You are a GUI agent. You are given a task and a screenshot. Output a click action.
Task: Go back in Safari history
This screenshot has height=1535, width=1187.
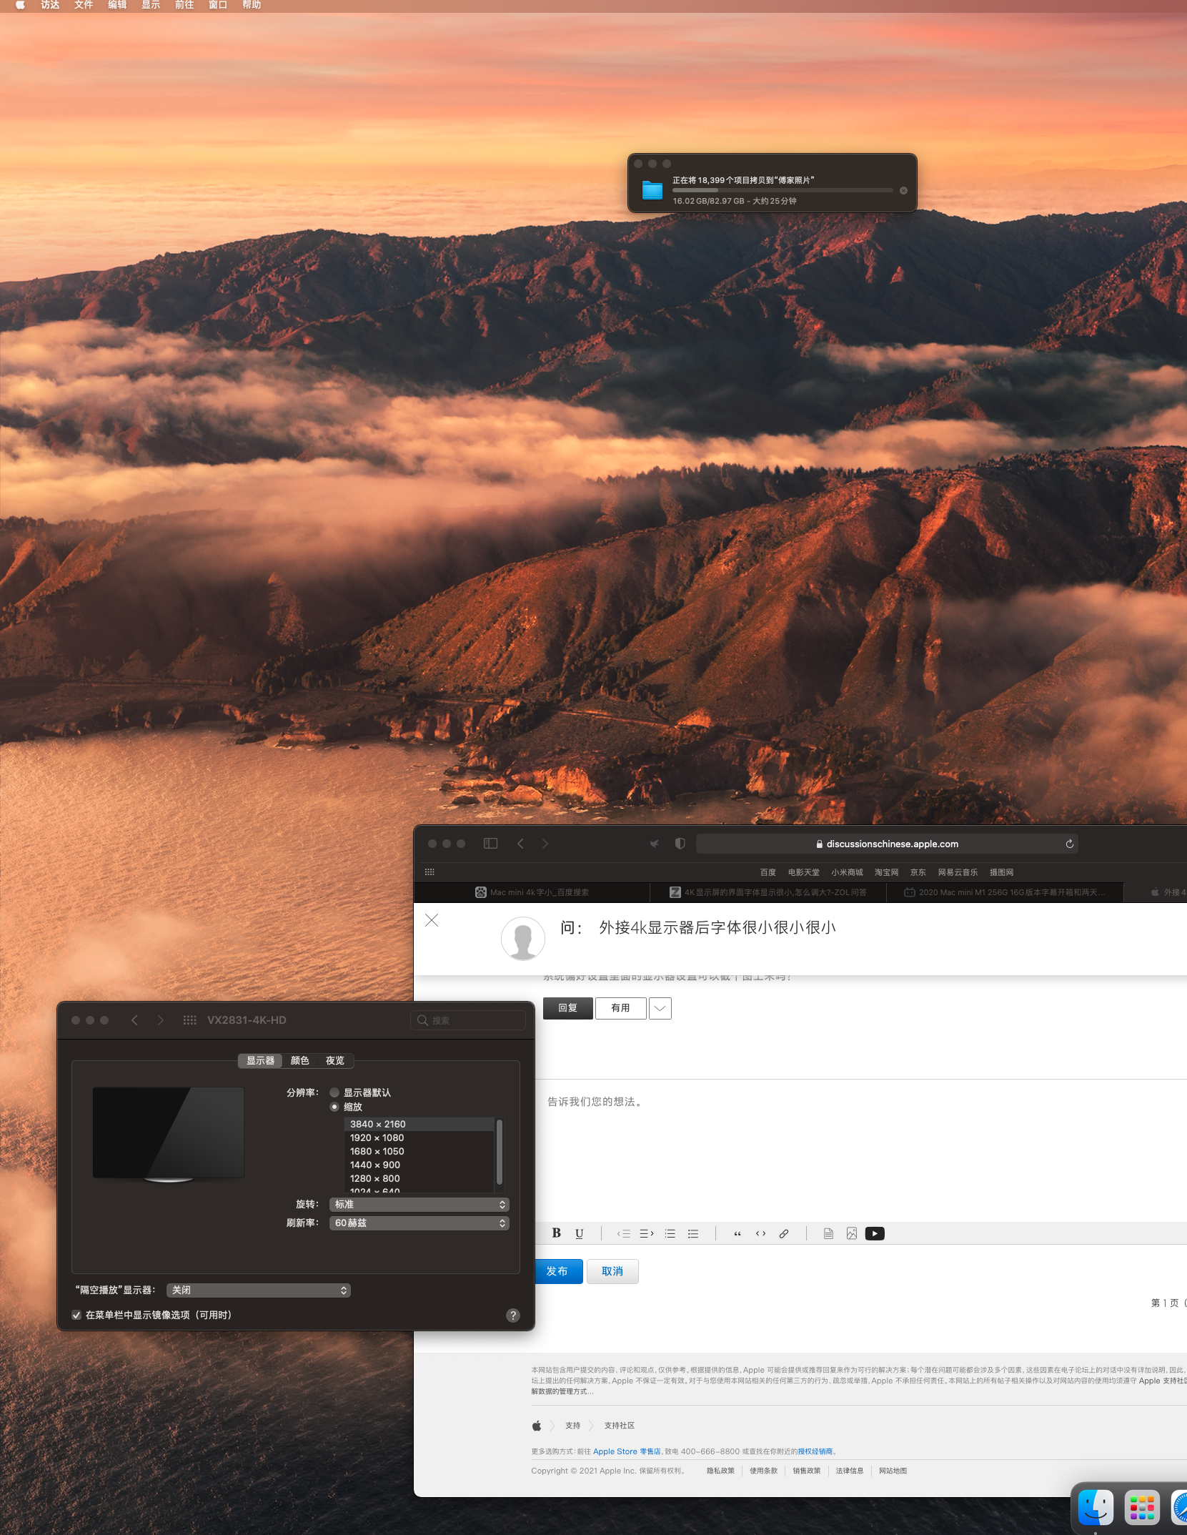pyautogui.click(x=521, y=844)
